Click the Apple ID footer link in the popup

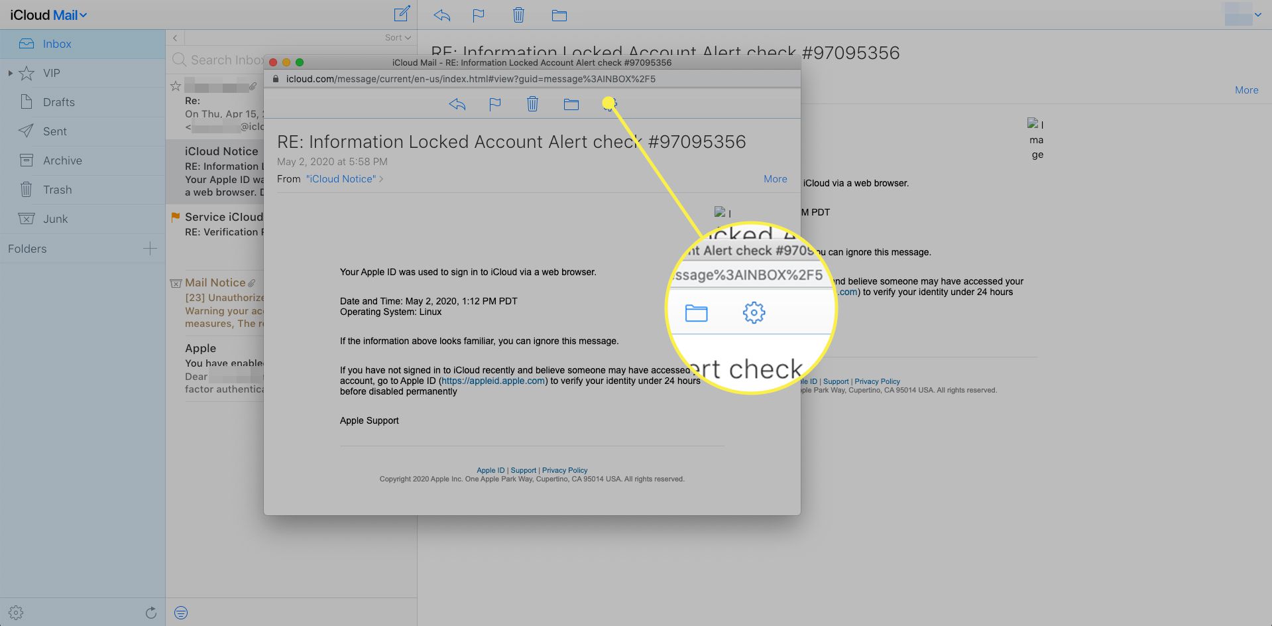(x=491, y=470)
